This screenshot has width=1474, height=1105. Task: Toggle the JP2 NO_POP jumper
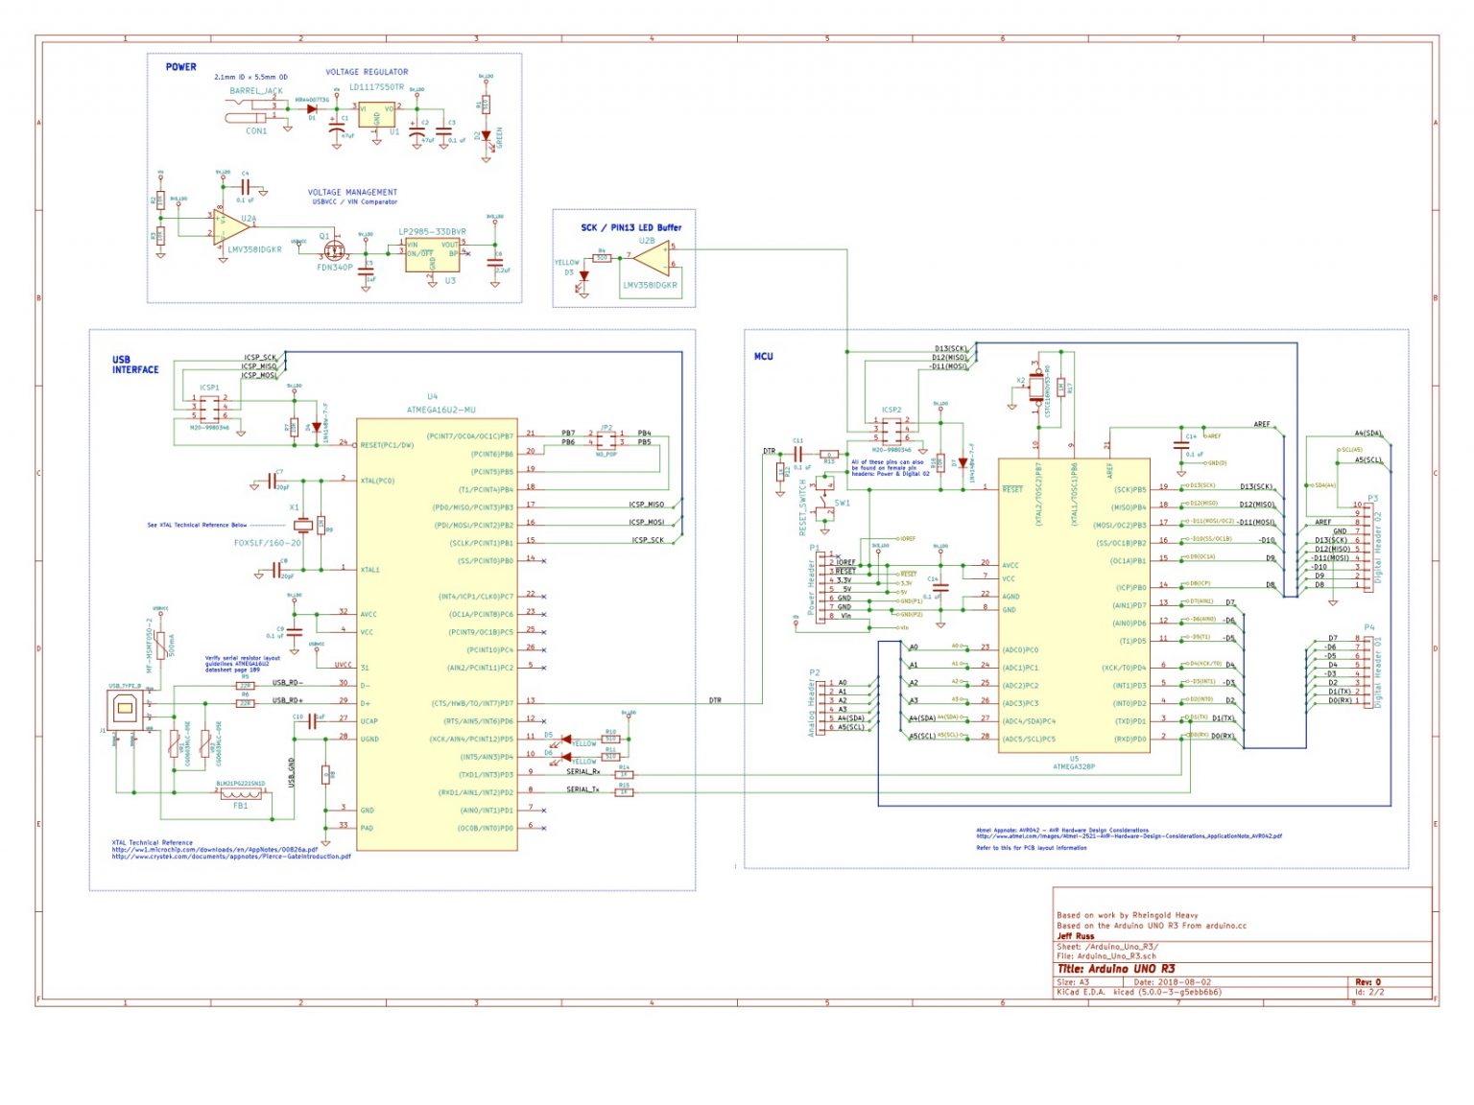tap(607, 438)
